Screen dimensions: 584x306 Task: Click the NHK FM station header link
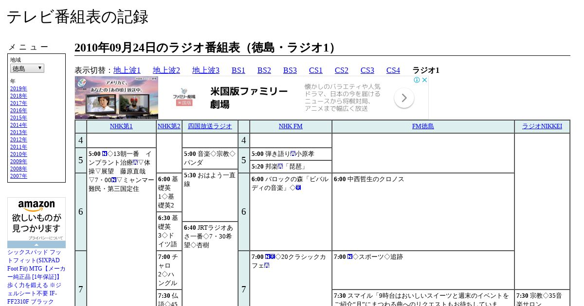[x=291, y=126]
